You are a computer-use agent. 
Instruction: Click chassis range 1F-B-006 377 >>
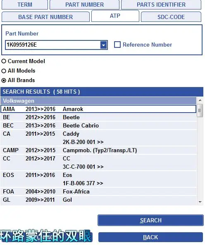[83, 183]
